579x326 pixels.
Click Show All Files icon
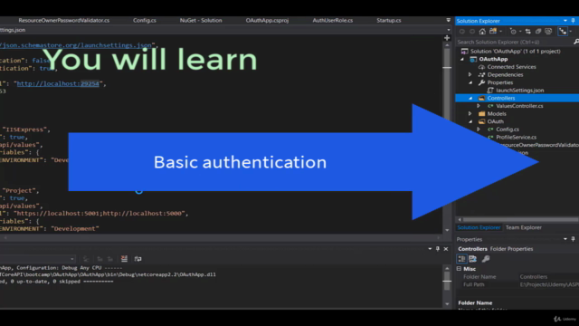(548, 32)
